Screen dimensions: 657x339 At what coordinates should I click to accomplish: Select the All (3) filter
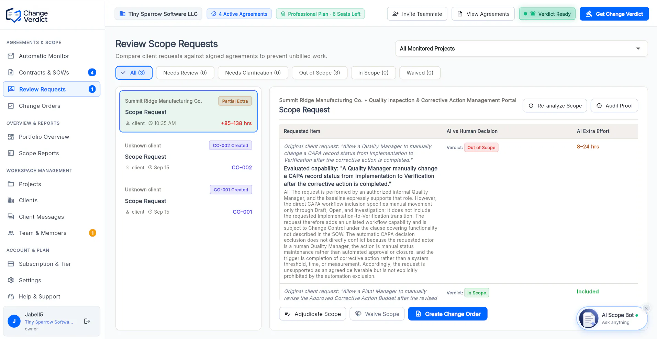pos(134,73)
